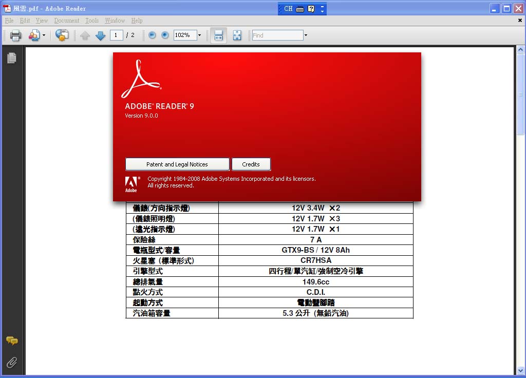Zoom out with the minus button

152,35
